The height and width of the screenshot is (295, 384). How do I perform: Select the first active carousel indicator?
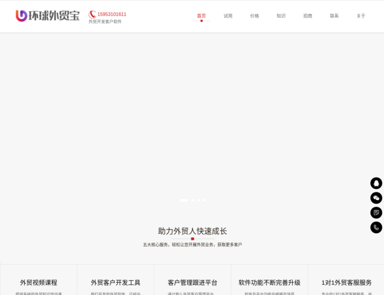[184, 201]
